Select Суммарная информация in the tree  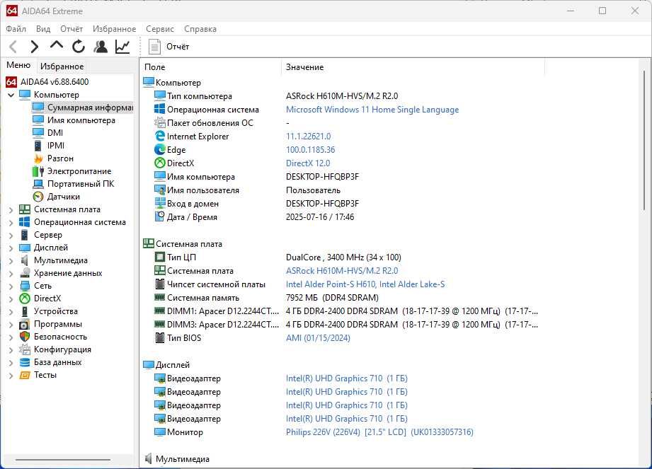tap(90, 108)
